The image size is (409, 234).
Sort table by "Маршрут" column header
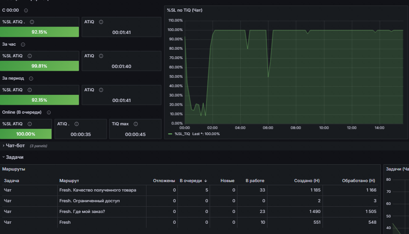tap(69, 181)
